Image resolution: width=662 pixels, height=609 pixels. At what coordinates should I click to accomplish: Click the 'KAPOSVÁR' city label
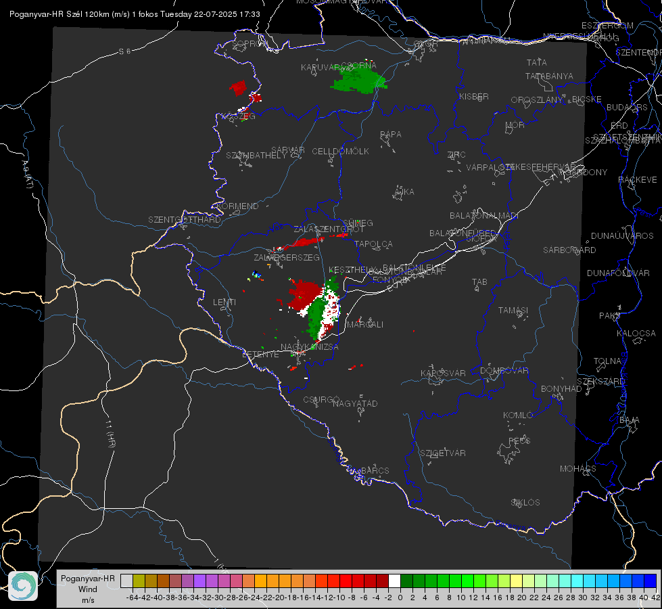point(443,373)
